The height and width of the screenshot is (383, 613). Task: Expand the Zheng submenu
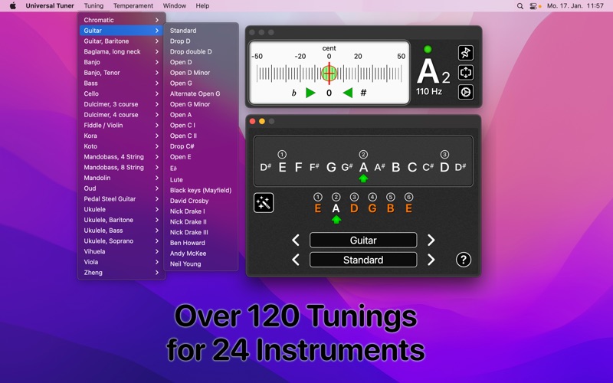click(x=121, y=273)
